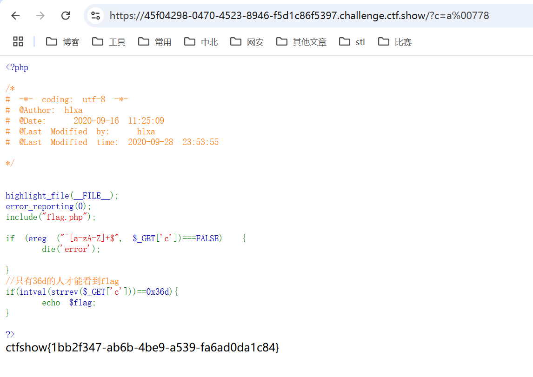
Task: Click the error_reporting(0) code line
Action: click(x=48, y=206)
